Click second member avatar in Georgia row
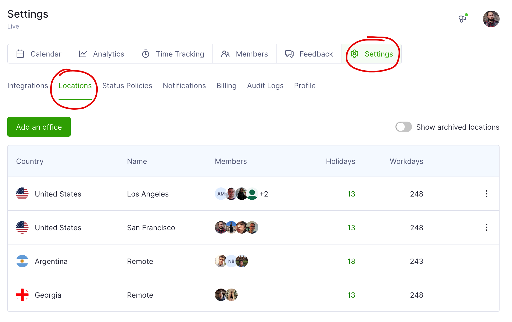512x322 pixels. coord(232,295)
